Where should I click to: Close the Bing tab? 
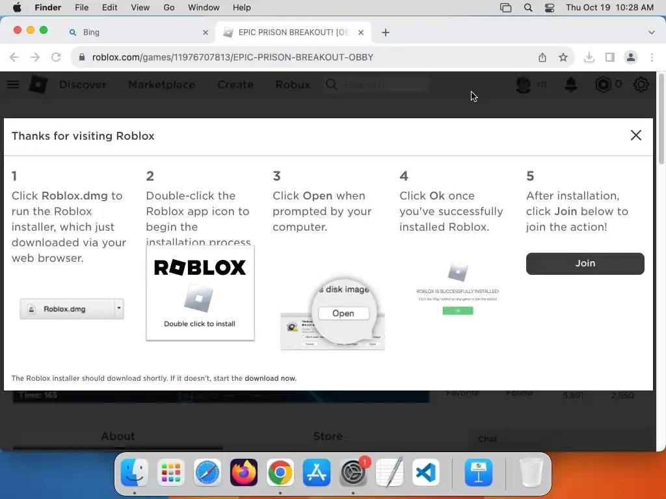tap(206, 32)
